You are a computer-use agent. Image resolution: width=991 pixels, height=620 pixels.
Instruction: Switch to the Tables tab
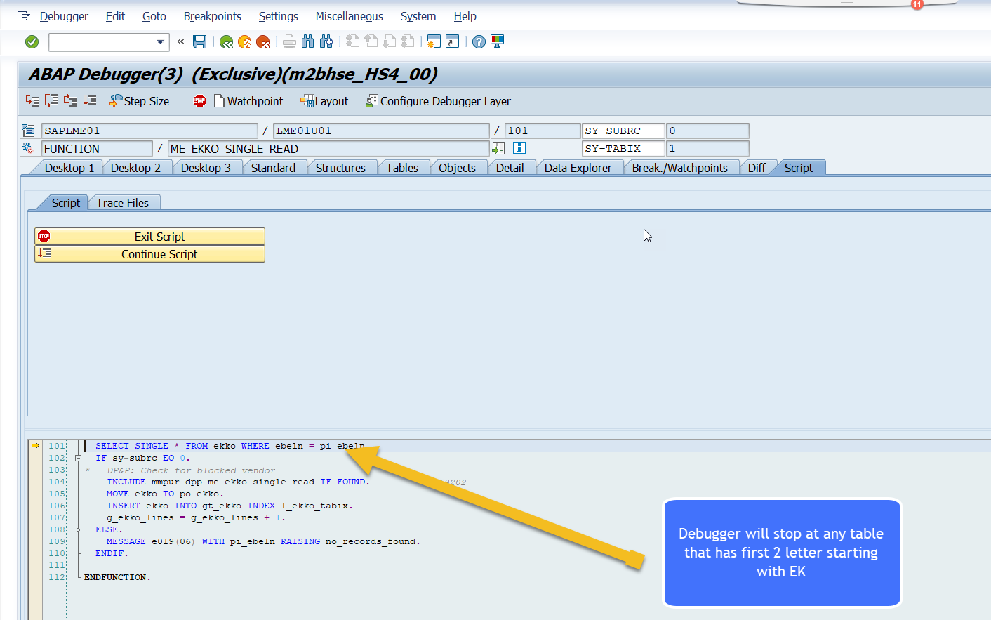click(x=402, y=168)
